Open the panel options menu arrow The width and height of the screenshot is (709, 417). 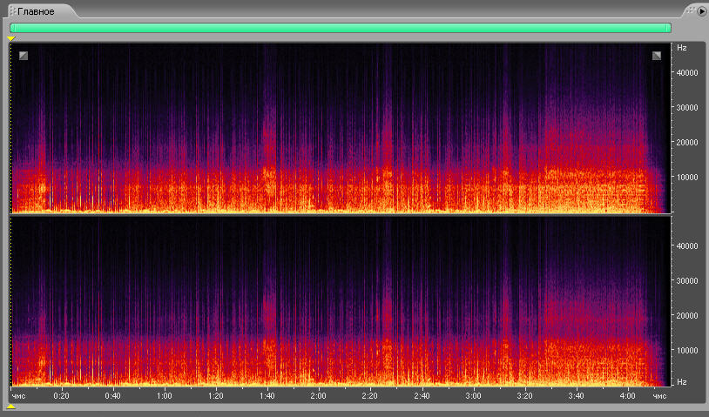pyautogui.click(x=701, y=11)
